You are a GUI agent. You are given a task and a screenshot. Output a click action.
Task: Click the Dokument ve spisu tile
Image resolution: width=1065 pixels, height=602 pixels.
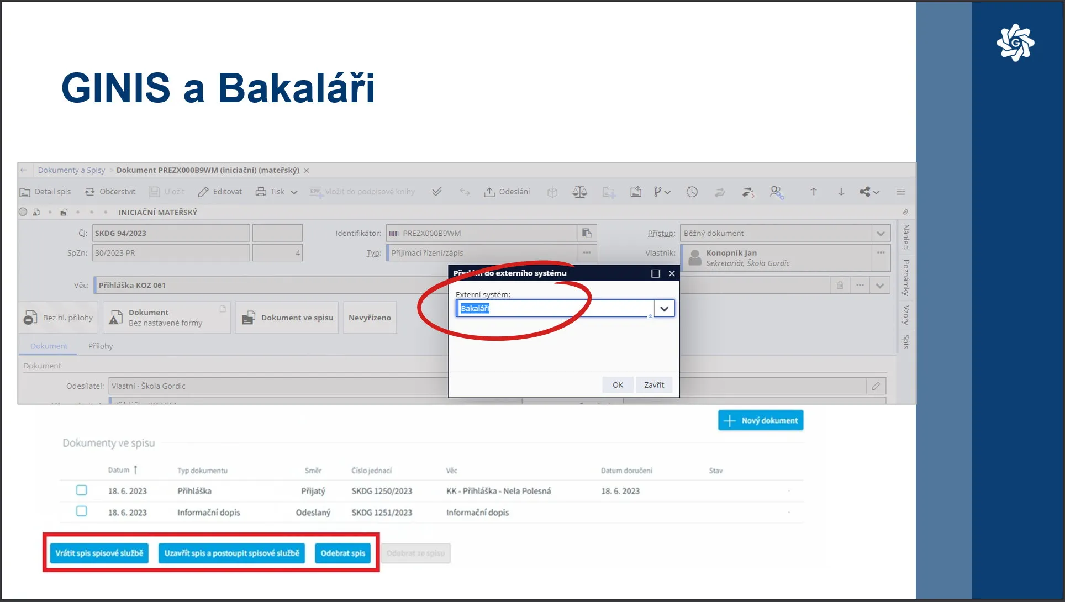click(287, 318)
